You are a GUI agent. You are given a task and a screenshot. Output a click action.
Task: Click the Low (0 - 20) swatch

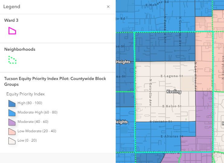pyautogui.click(x=12, y=141)
